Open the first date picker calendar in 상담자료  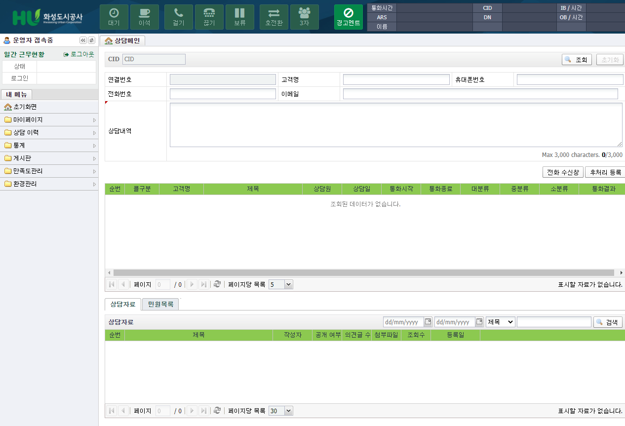click(428, 322)
